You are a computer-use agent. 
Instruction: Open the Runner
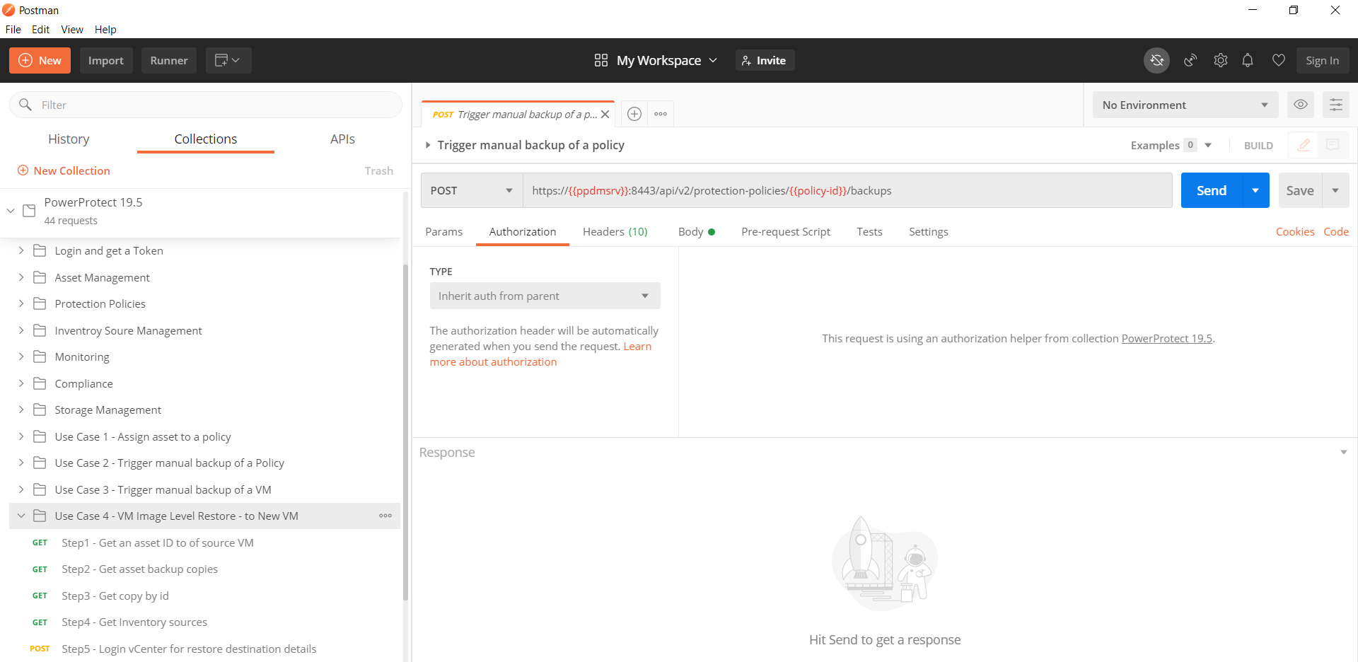tap(169, 61)
